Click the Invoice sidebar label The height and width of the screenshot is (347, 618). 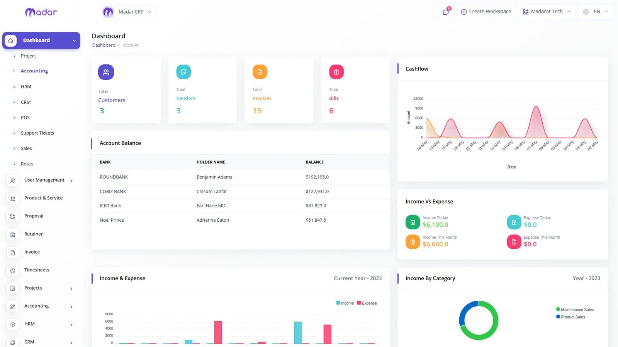point(32,252)
